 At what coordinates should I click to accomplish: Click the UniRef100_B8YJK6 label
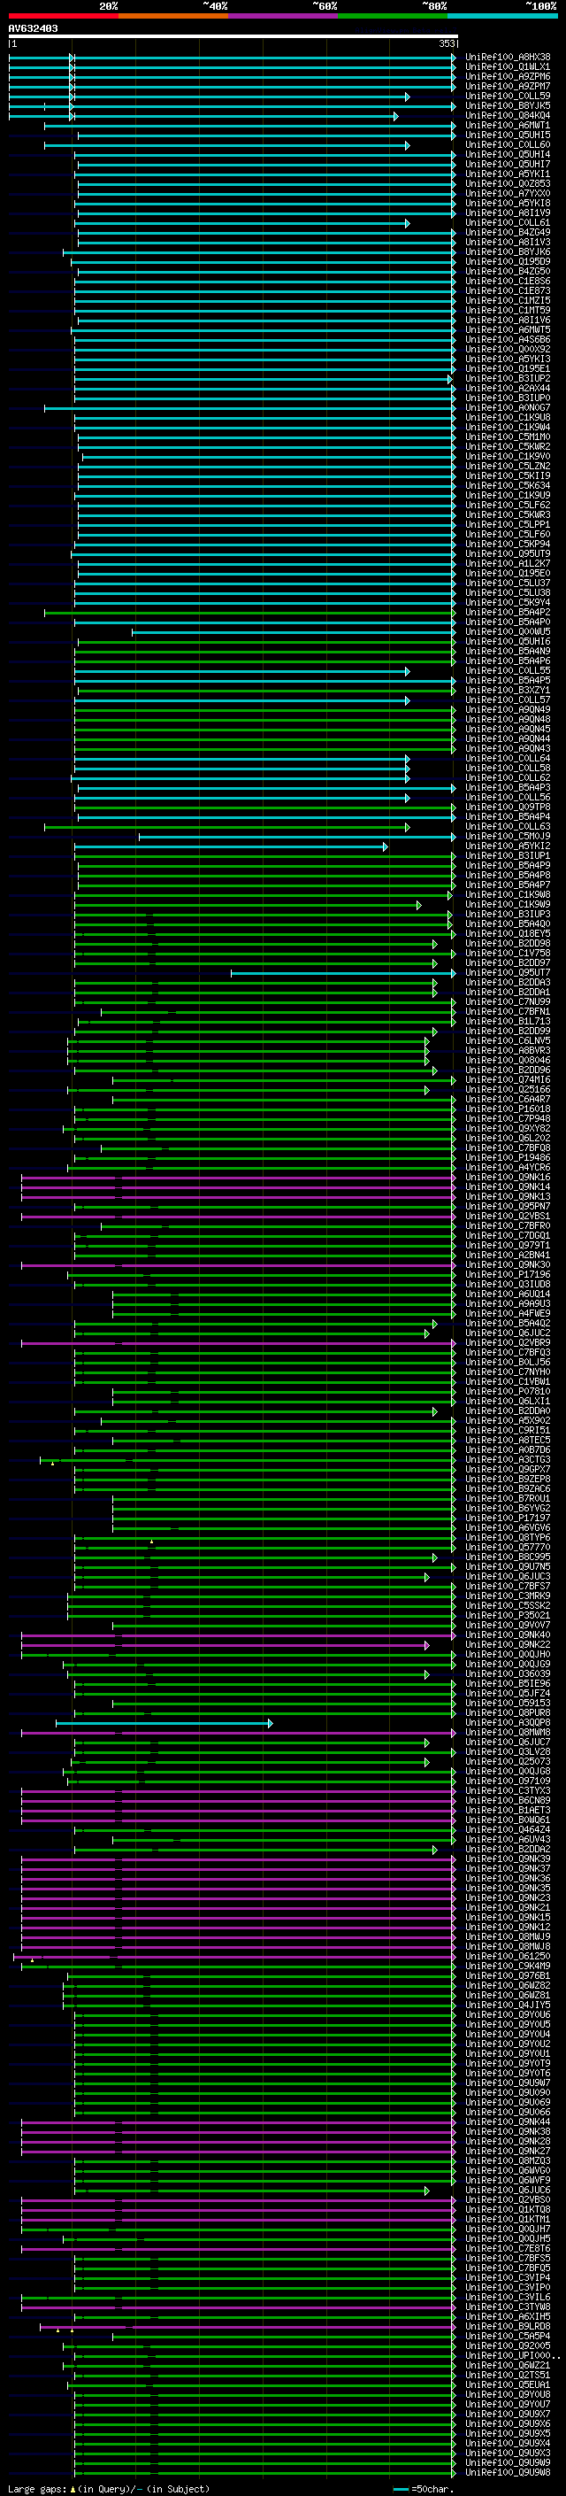(507, 252)
